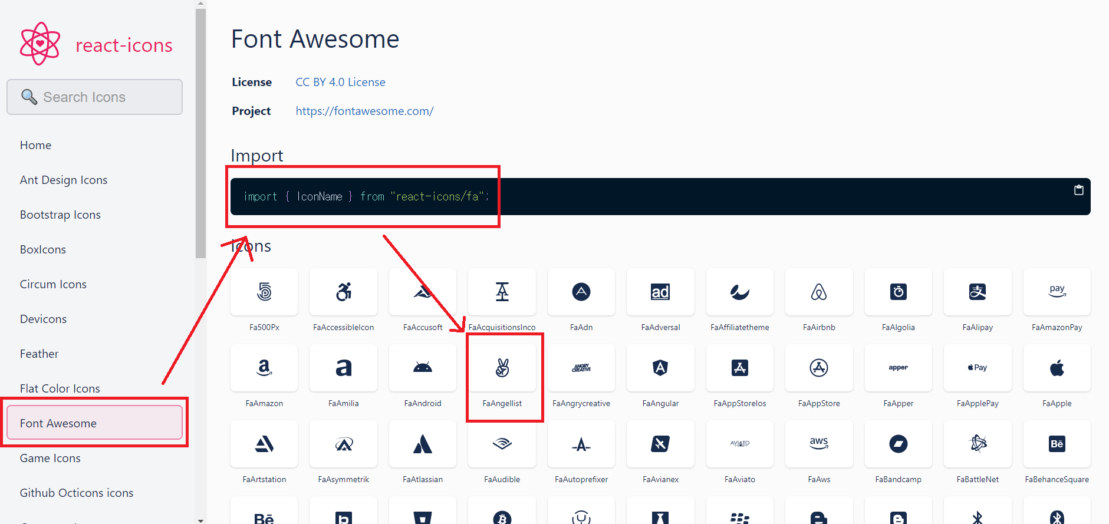Select the FaAppStoreIos icon
Image resolution: width=1109 pixels, height=524 pixels.
tap(740, 368)
